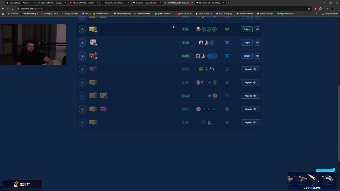
Task: Click the x13 case on 275.52zł row
Action: [x=104, y=95]
